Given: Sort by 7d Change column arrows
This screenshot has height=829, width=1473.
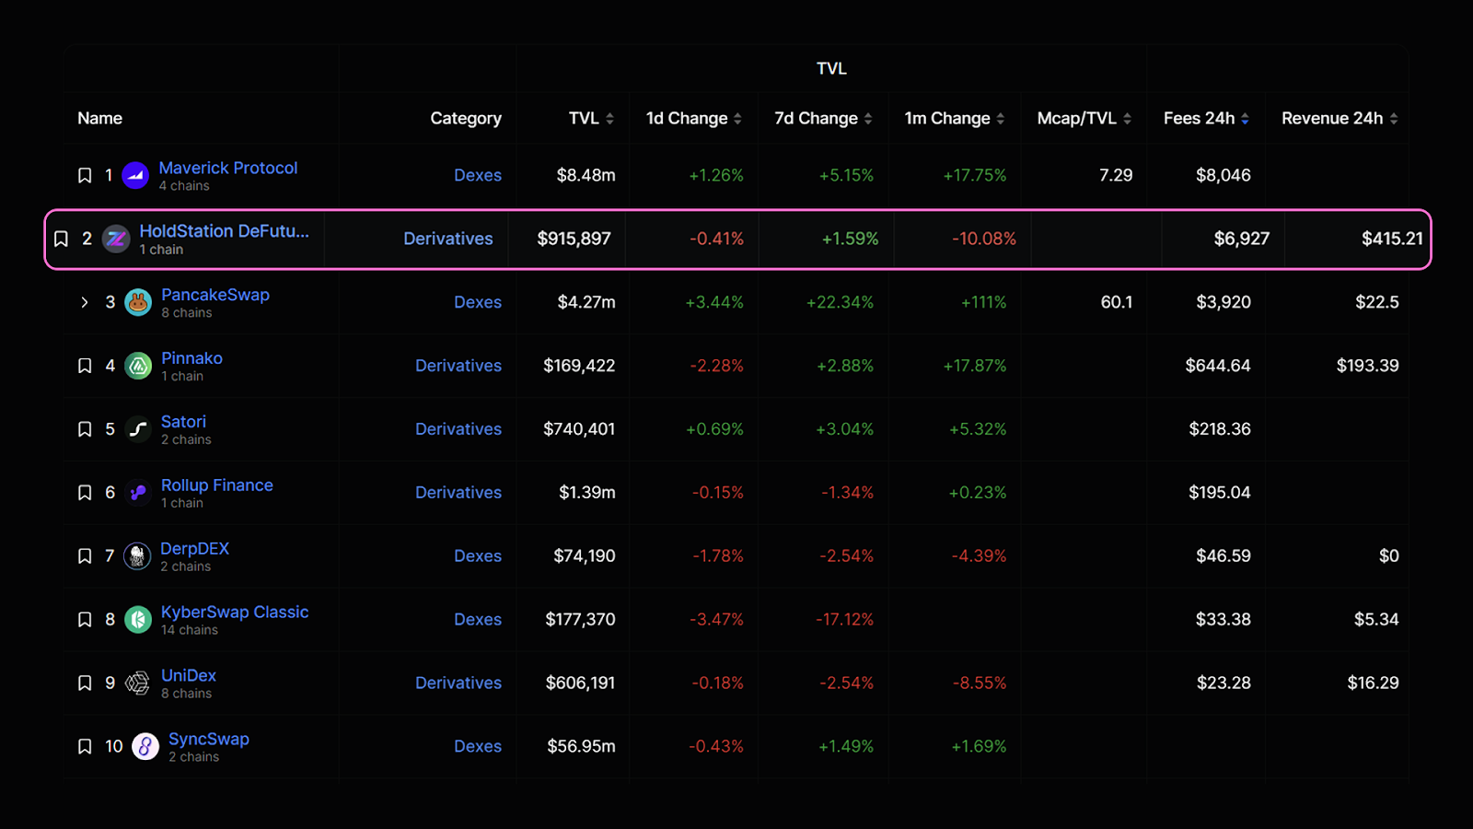Looking at the screenshot, I should point(868,119).
